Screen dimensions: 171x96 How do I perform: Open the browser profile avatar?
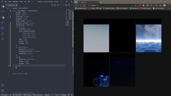(x=165, y=5)
